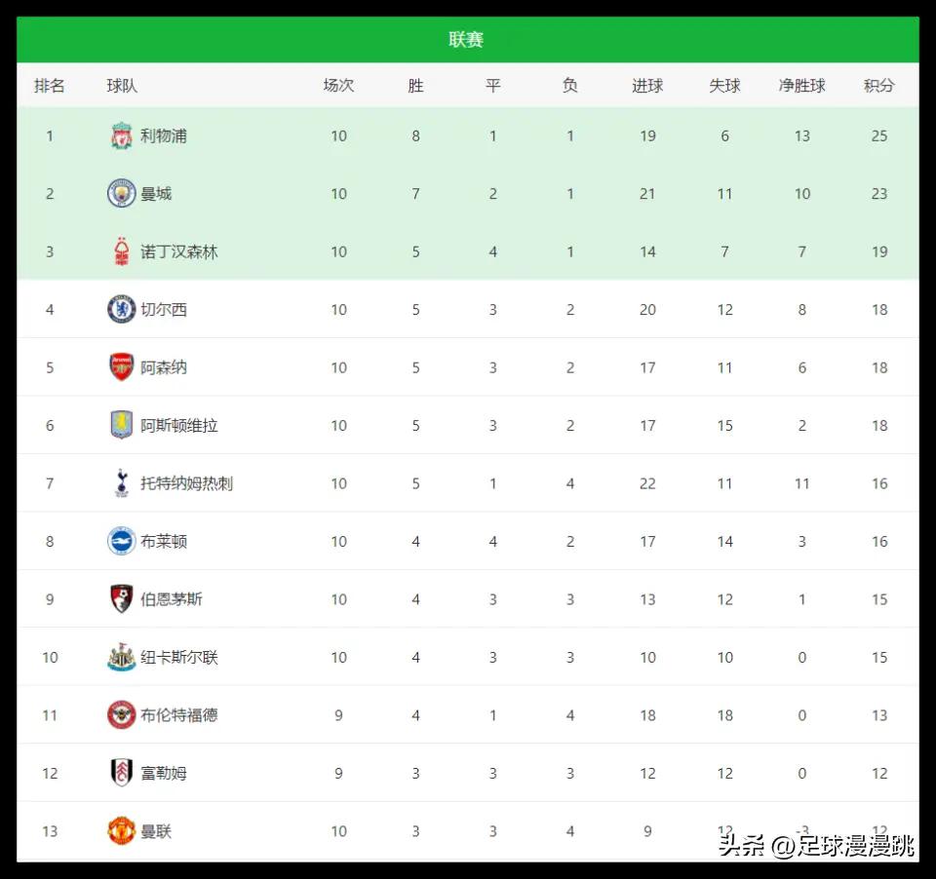The height and width of the screenshot is (879, 936).
Task: Click the Arsenal cannon crest
Action: [121, 367]
